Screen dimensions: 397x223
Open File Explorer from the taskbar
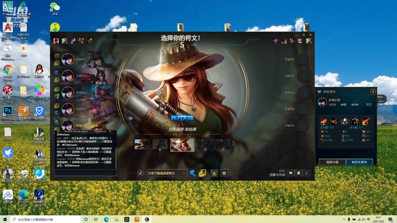pyautogui.click(x=116, y=220)
